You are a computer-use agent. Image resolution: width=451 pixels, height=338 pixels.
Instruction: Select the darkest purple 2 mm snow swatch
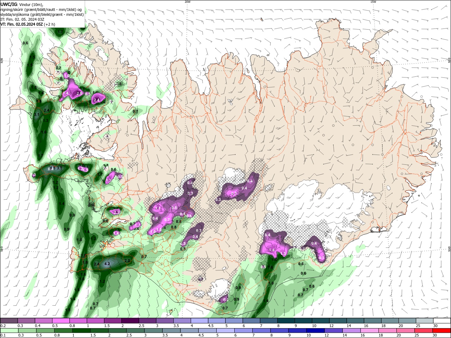(x=130, y=320)
